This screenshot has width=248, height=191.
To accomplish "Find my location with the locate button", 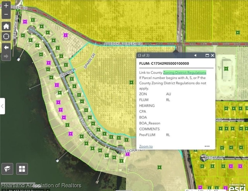I will [6, 36].
